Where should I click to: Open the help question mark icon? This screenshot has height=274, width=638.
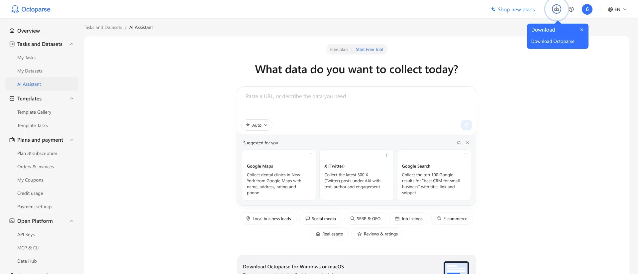click(x=571, y=9)
